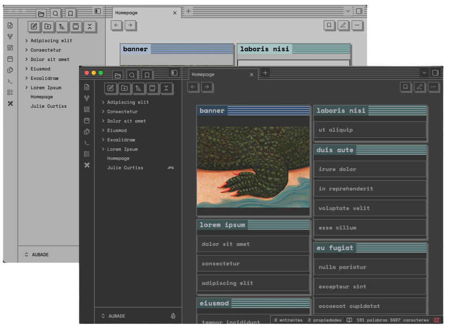Navigate back in dark window
Viewport: 449px width, 329px height.
click(193, 87)
